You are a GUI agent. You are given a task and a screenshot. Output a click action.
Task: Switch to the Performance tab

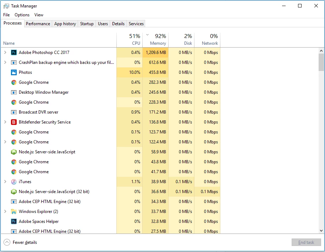tap(38, 24)
